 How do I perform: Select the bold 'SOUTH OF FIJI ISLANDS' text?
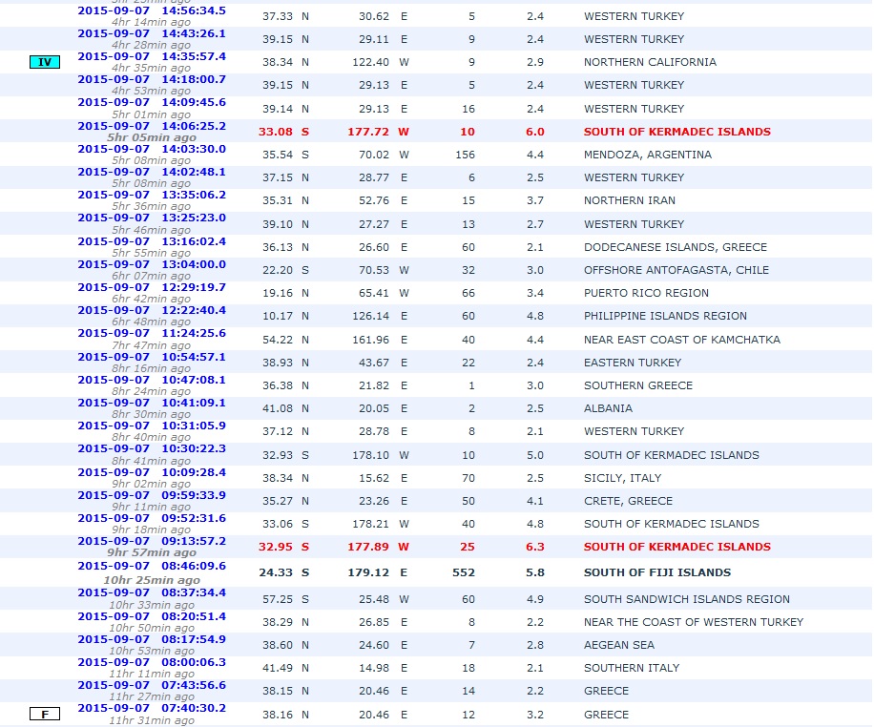657,572
